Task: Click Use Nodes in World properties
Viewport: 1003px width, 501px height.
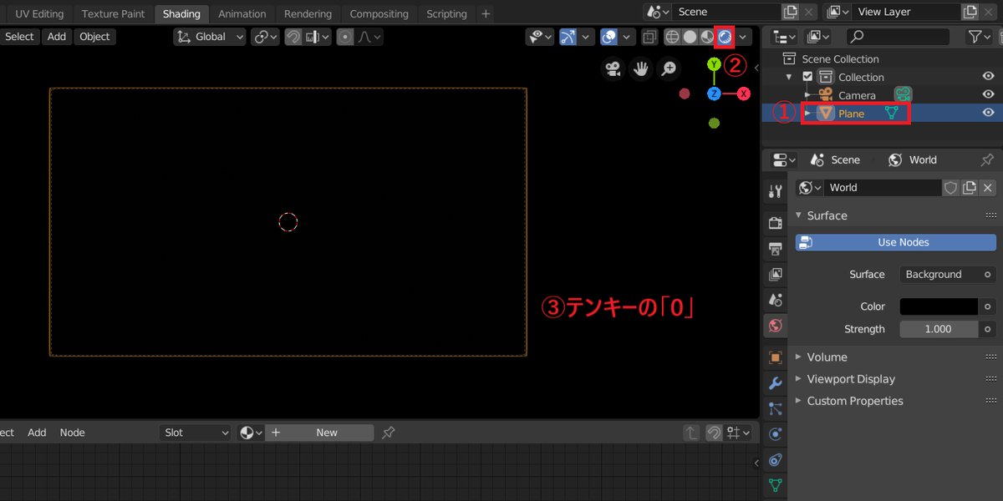Action: [894, 241]
